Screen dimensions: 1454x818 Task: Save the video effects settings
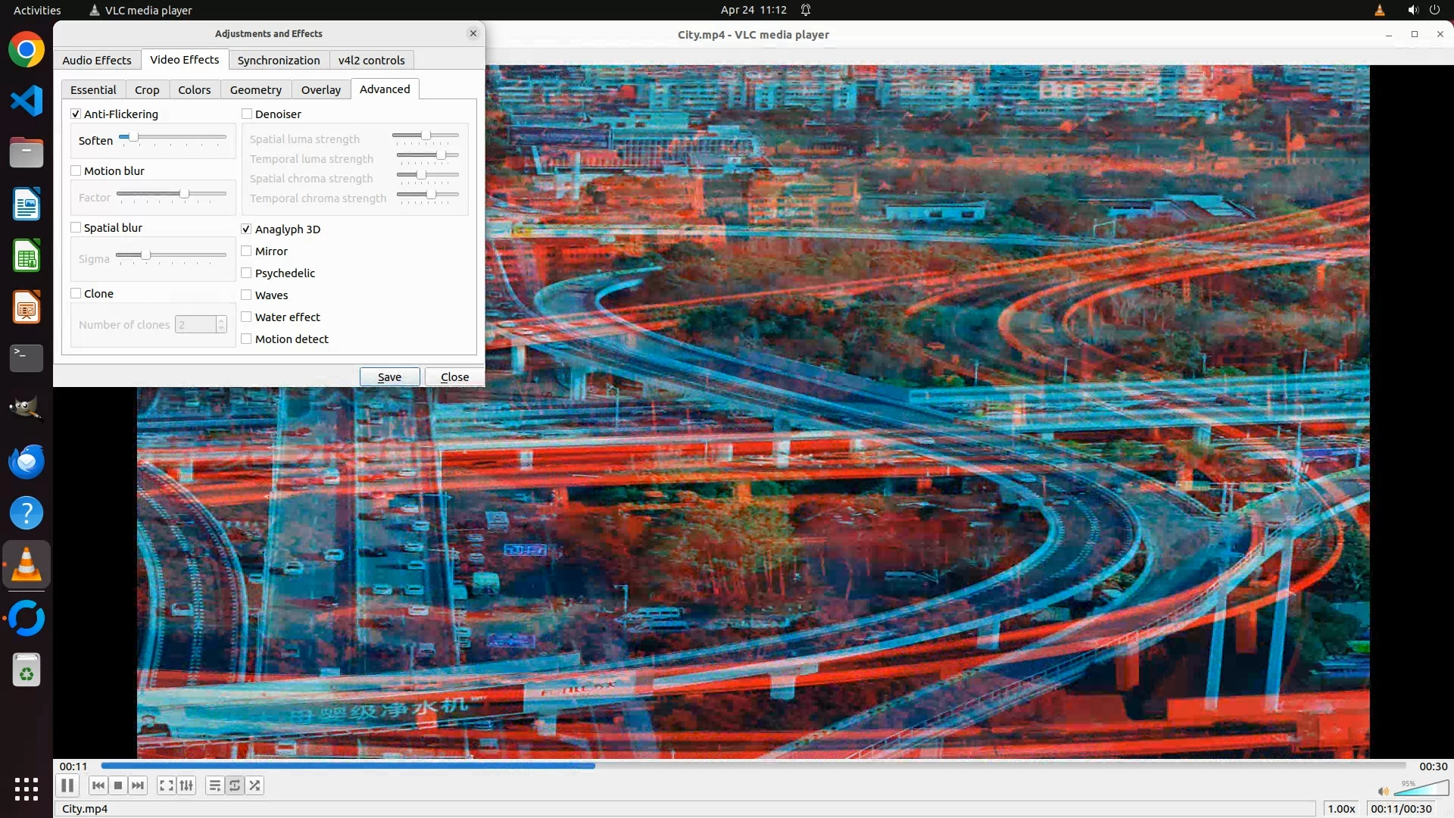pos(389,376)
